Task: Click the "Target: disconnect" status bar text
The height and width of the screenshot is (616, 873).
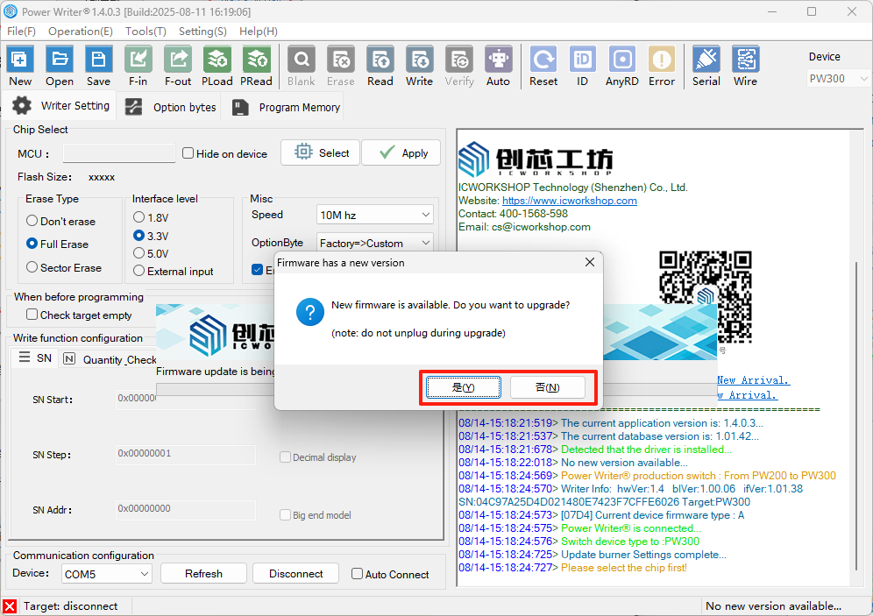Action: tap(71, 606)
